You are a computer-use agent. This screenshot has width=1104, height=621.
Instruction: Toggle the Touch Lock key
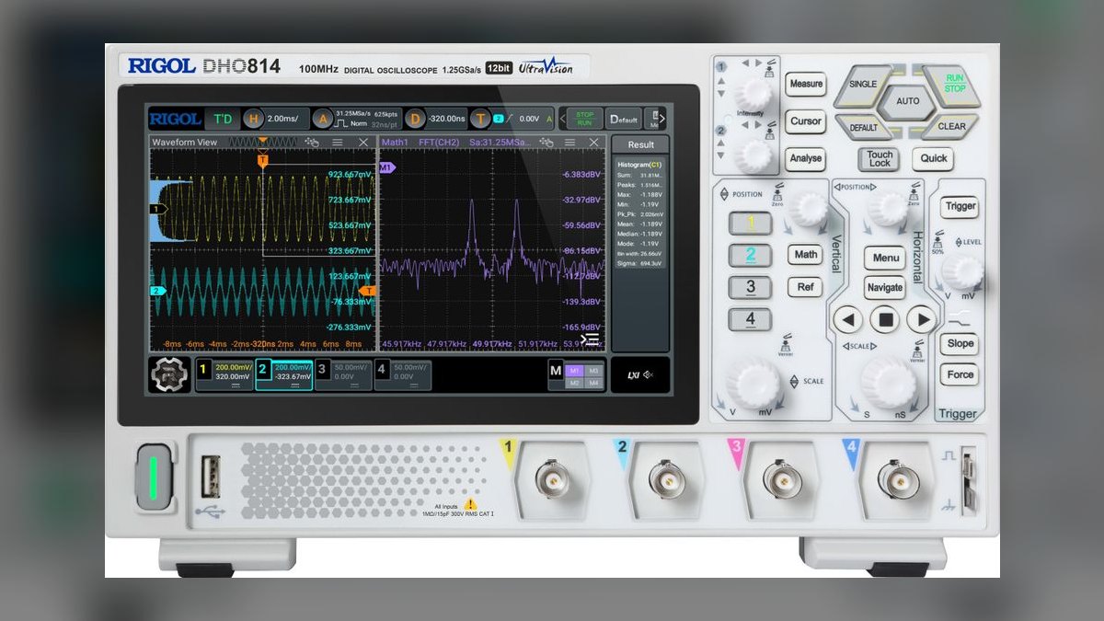[880, 158]
